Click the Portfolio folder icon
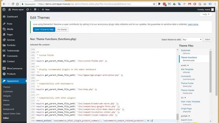Image resolution: width=219 pixels, height=123 pixels. coord(4,45)
